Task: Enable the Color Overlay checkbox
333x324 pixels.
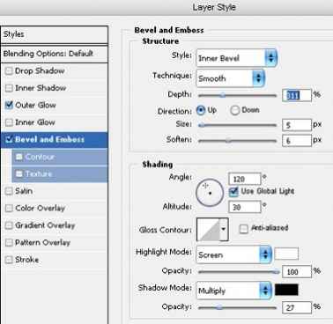Action: point(9,208)
